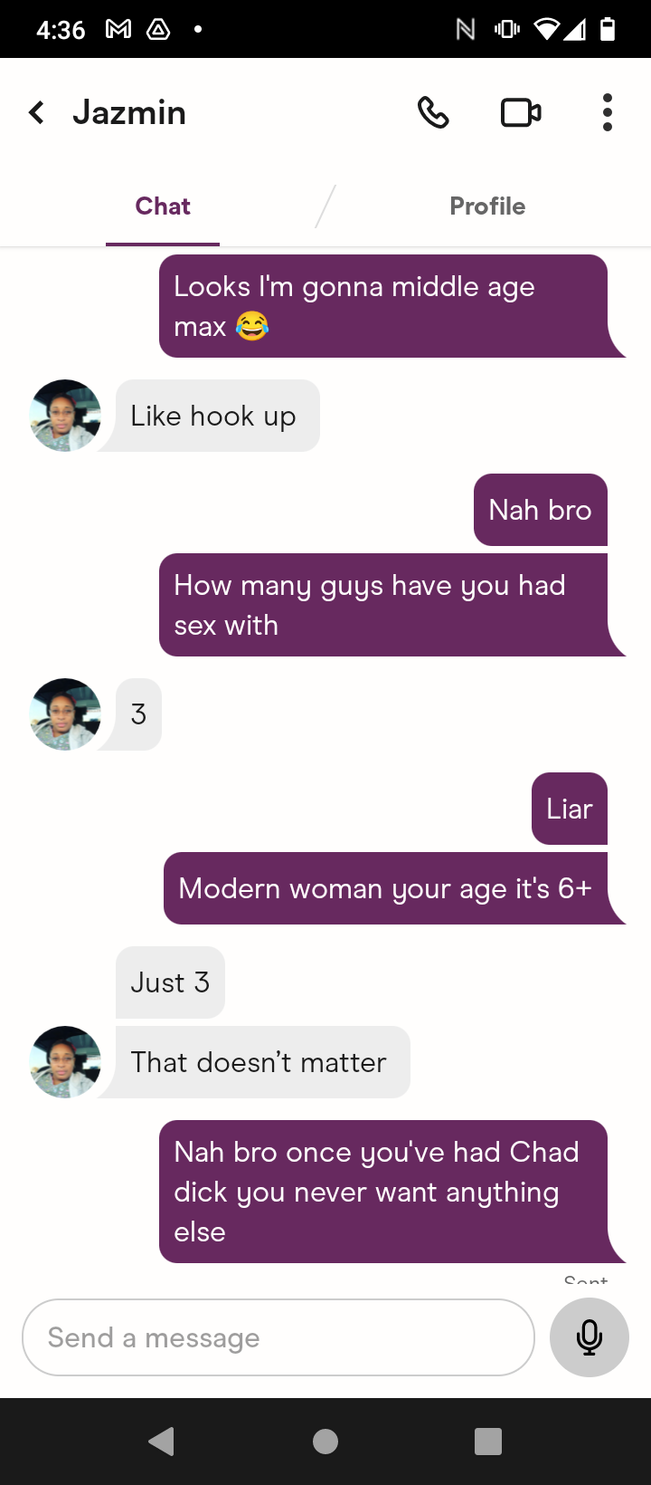Tap the Jazmin name in header

tap(129, 113)
